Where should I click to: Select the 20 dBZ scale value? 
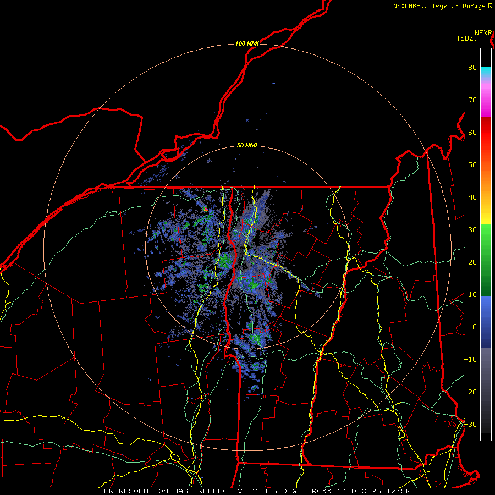pyautogui.click(x=472, y=262)
